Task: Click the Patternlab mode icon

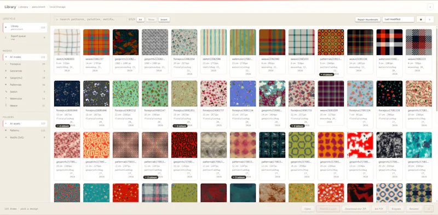Action: coord(6,85)
